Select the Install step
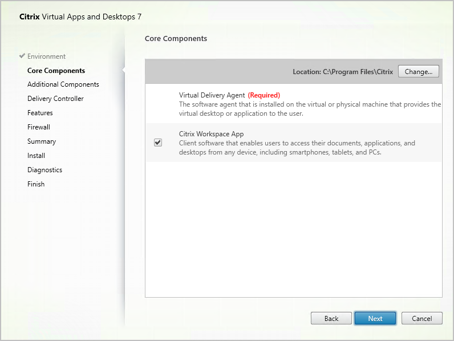The image size is (454, 341). [x=36, y=156]
